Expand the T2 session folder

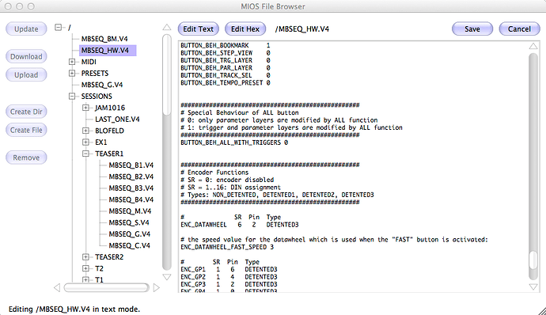coord(85,268)
